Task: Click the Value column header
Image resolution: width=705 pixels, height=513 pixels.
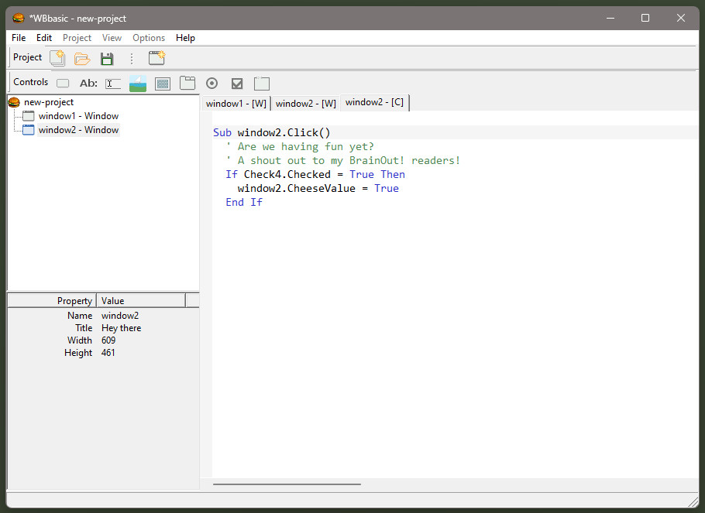Action: (141, 300)
